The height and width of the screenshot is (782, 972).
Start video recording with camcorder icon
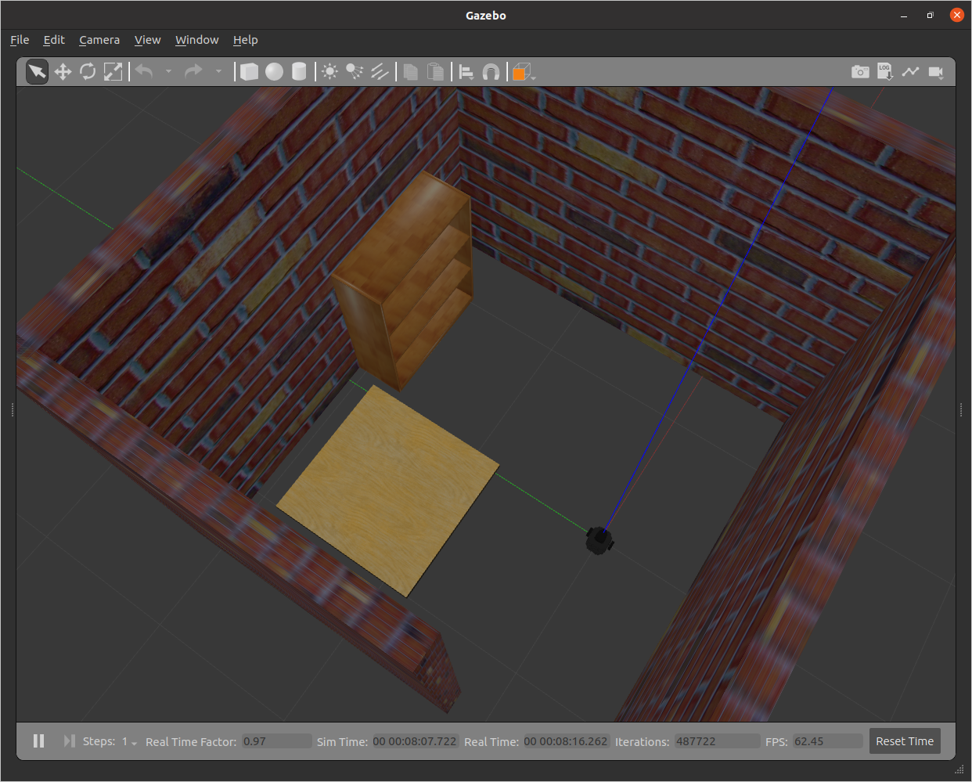pos(936,72)
